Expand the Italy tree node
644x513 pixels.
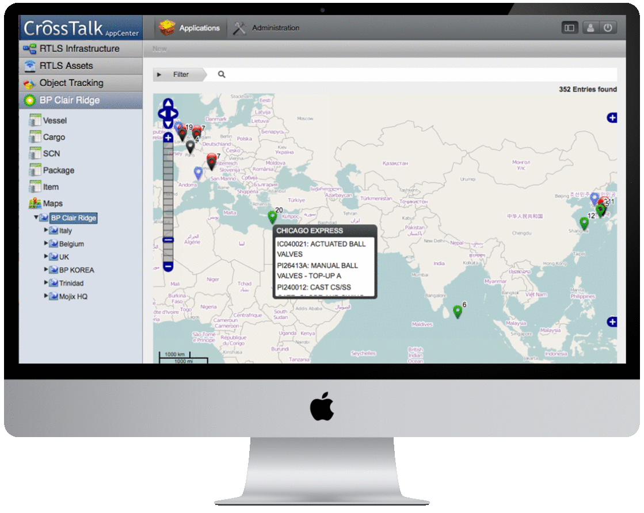[47, 231]
